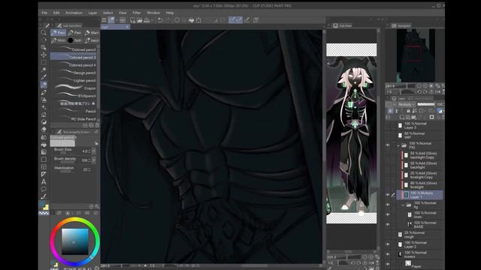Open the Brush Size preset dropdown

coord(93,151)
